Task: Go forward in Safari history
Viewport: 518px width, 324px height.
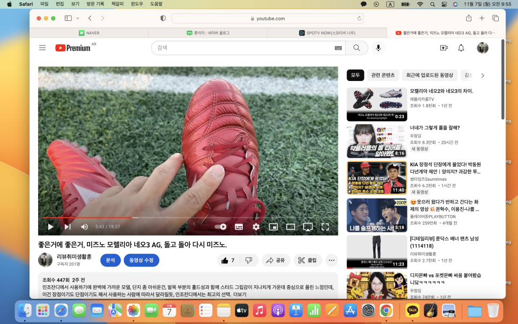Action: [x=103, y=18]
